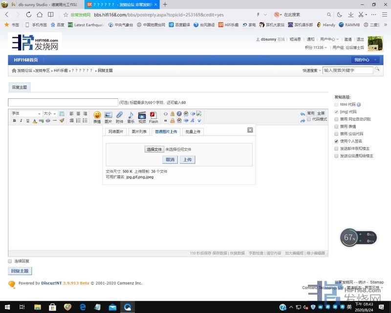Click into the post title input field

[x=63, y=102]
